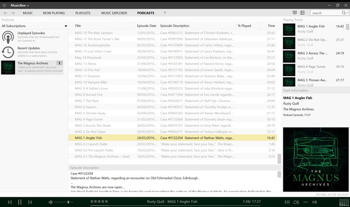
Task: Select the Podcasts tab
Action: click(146, 13)
